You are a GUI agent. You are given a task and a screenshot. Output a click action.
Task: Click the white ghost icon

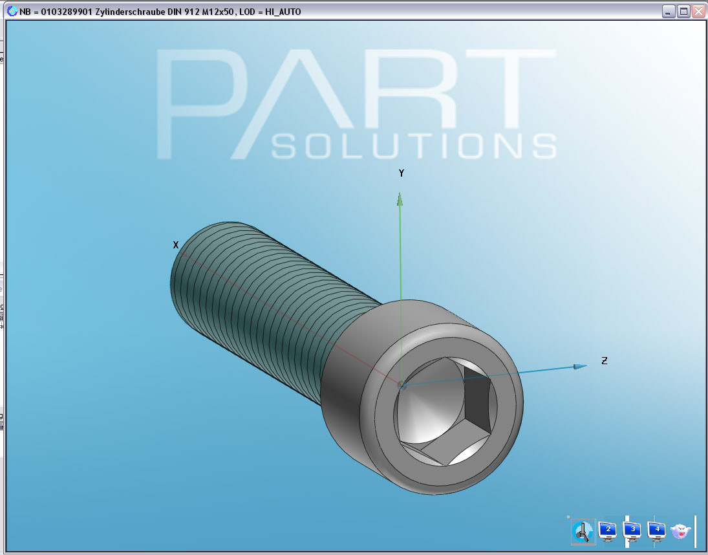click(x=680, y=532)
